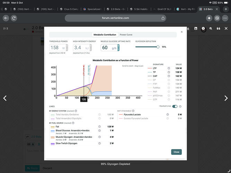Switch to Specialized browser tab

tap(93, 9)
